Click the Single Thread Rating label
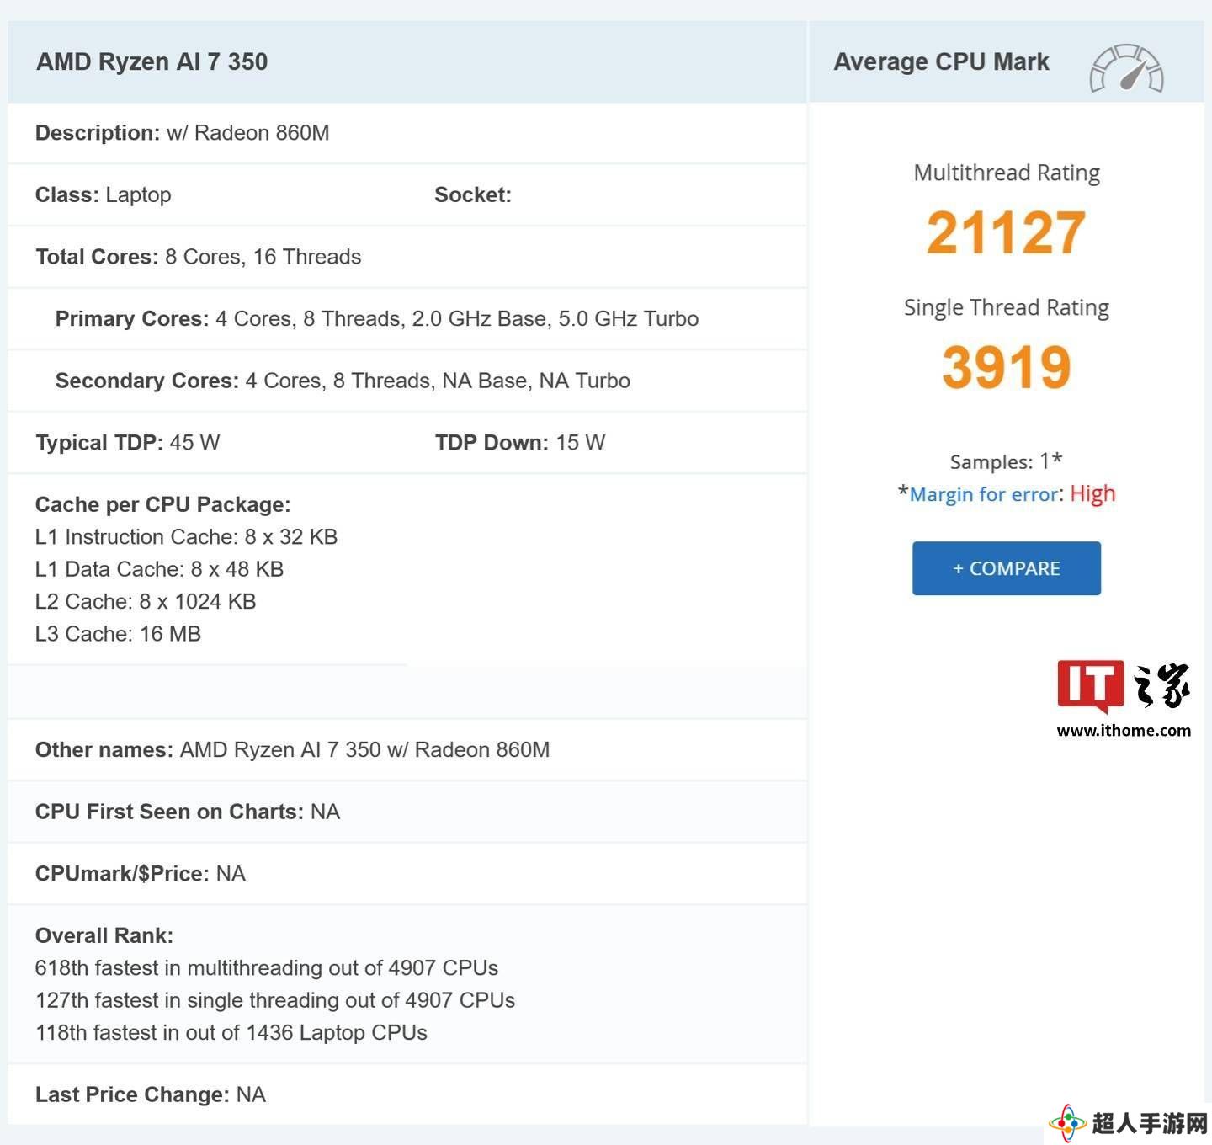The image size is (1212, 1145). point(1007,307)
